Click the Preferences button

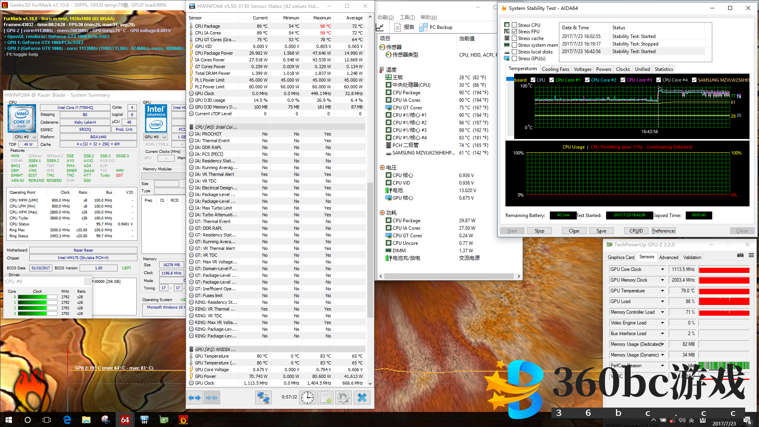[664, 231]
